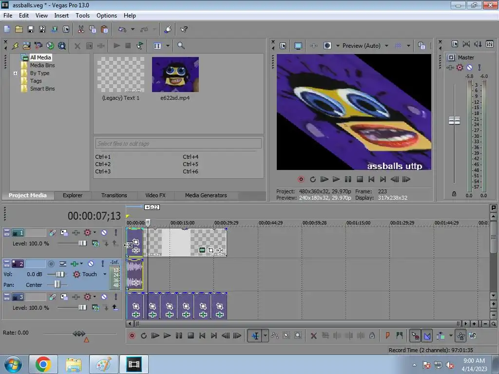The width and height of the screenshot is (499, 374).
Task: Mute audio track 2
Action: tap(91, 263)
